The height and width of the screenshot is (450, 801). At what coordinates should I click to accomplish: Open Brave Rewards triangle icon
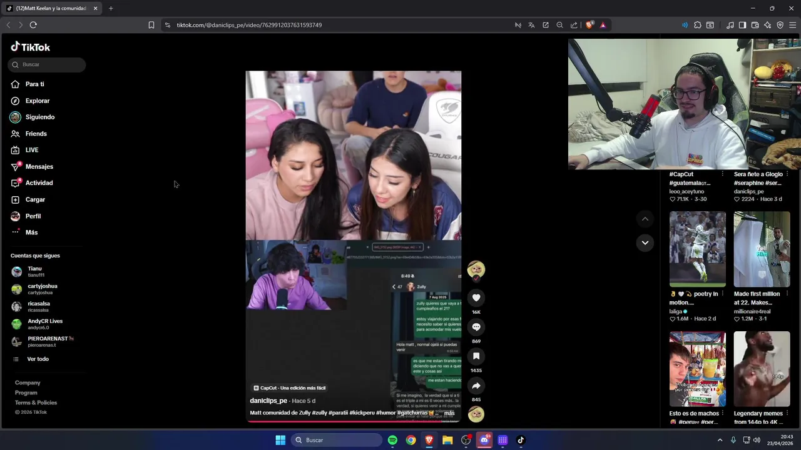(x=603, y=25)
